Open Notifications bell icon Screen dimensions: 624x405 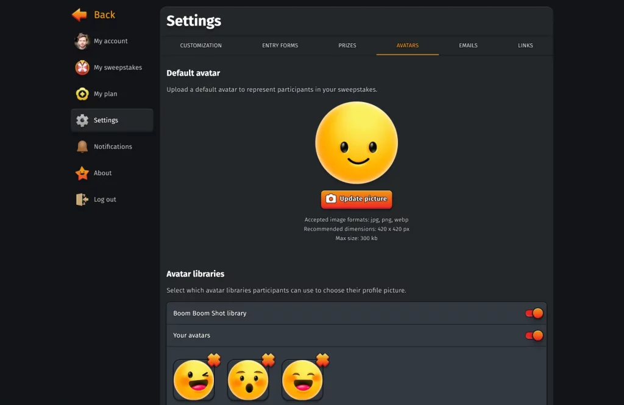coord(82,147)
